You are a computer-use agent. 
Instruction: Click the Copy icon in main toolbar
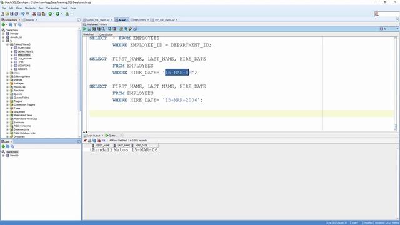pos(39,14)
